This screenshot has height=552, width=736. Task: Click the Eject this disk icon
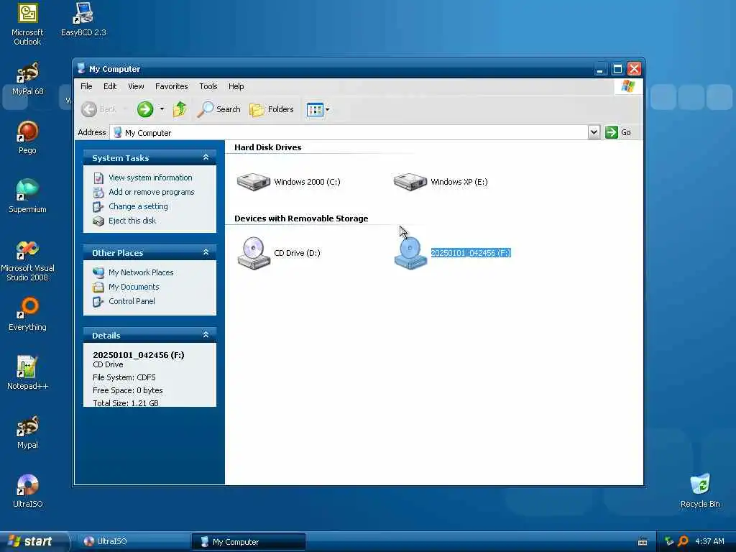(x=98, y=221)
